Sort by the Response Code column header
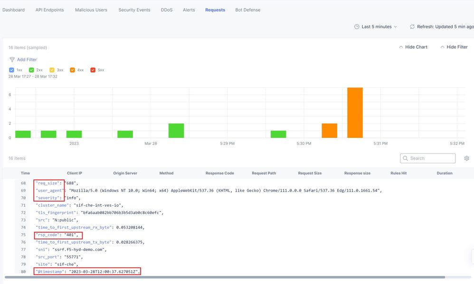The height and width of the screenshot is (284, 474). click(x=219, y=174)
